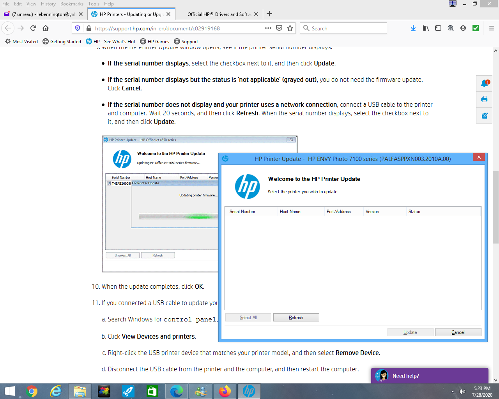Toggle the Firefox sidebar view
The image size is (499, 399).
[x=438, y=28]
